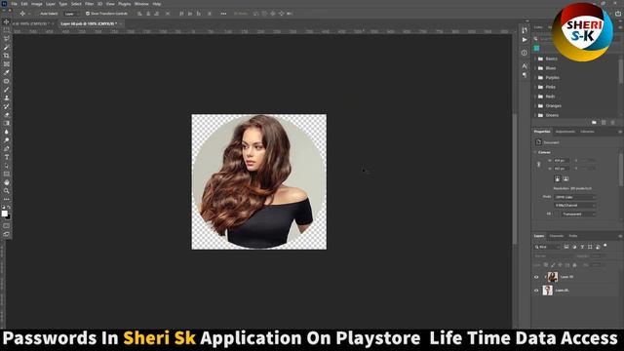Select the Frame tool

tap(7, 63)
